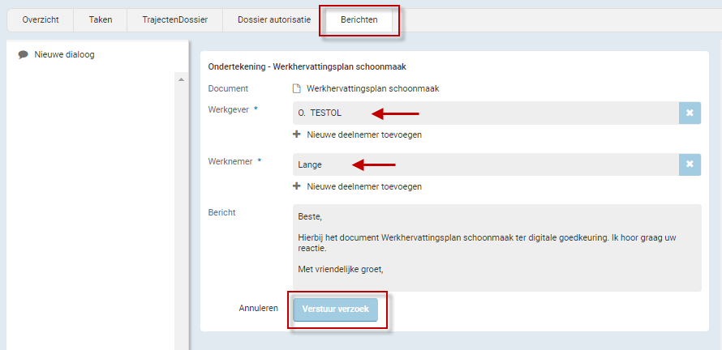Click scroll-up arrow in left dialog panel
722x350 pixels.
point(181,78)
